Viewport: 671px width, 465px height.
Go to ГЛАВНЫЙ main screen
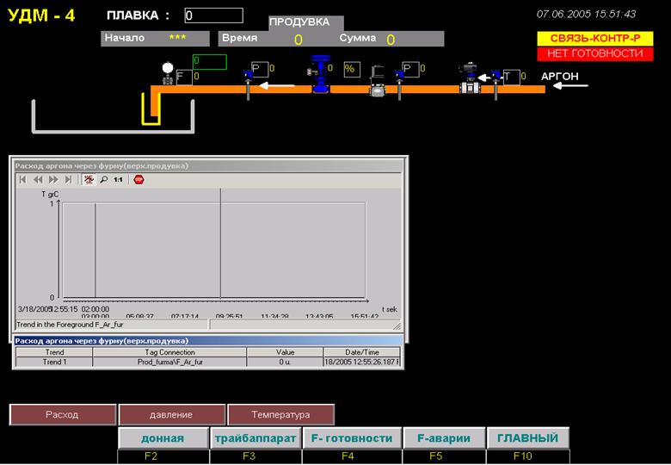[x=528, y=438]
